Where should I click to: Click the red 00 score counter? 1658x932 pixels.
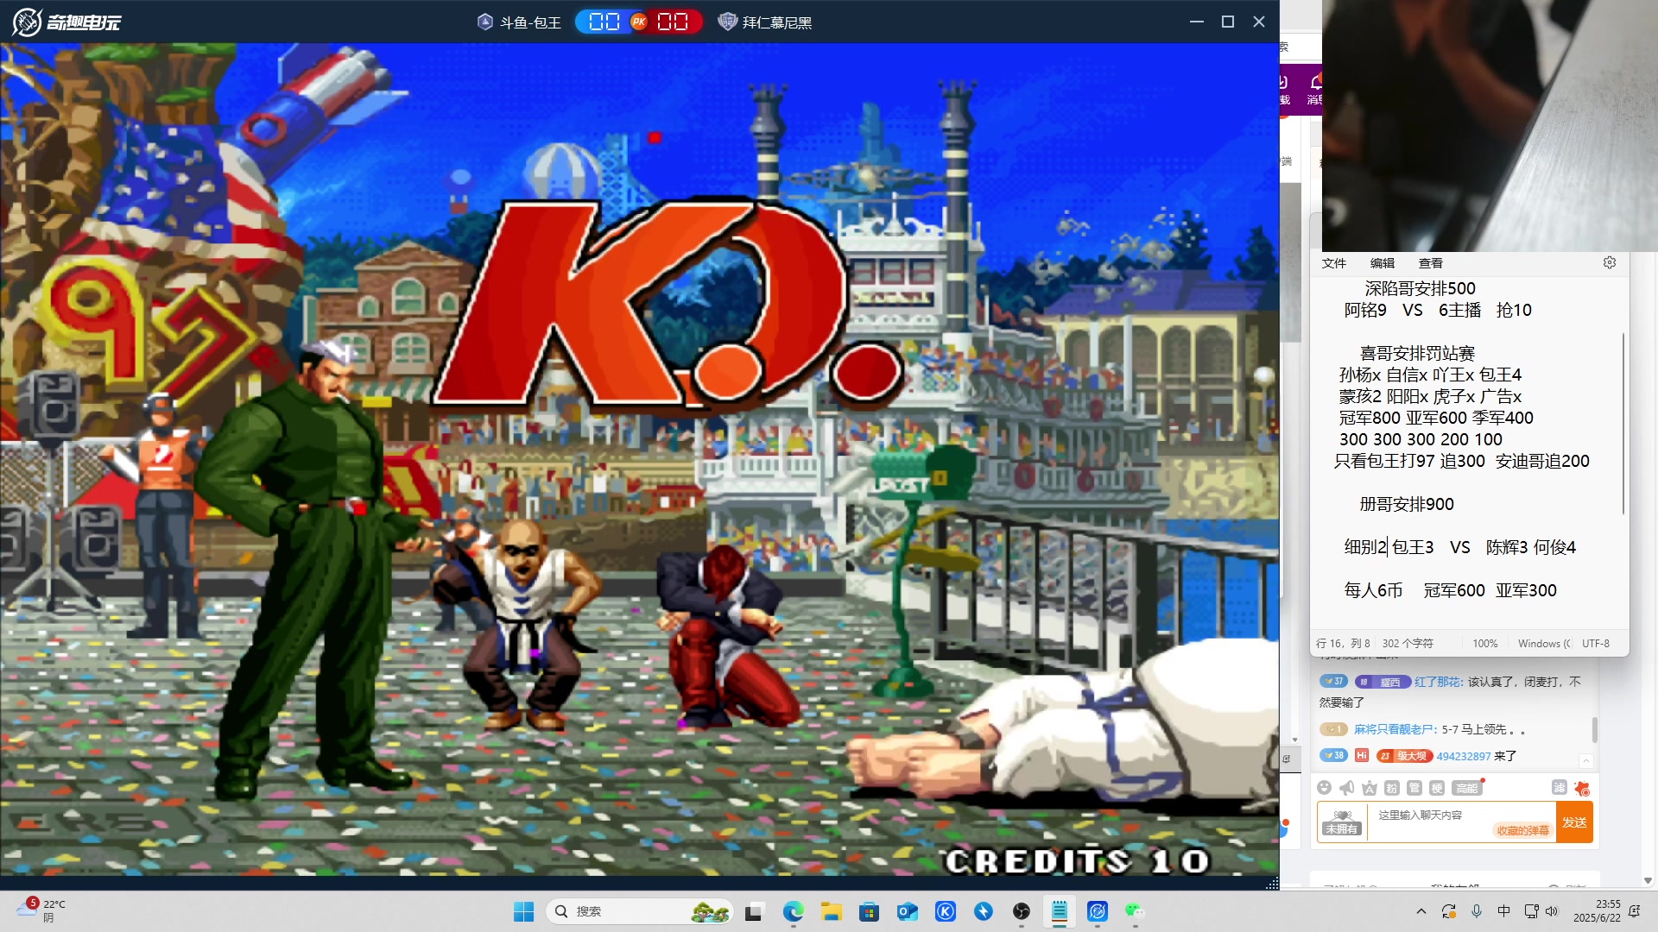pyautogui.click(x=673, y=22)
